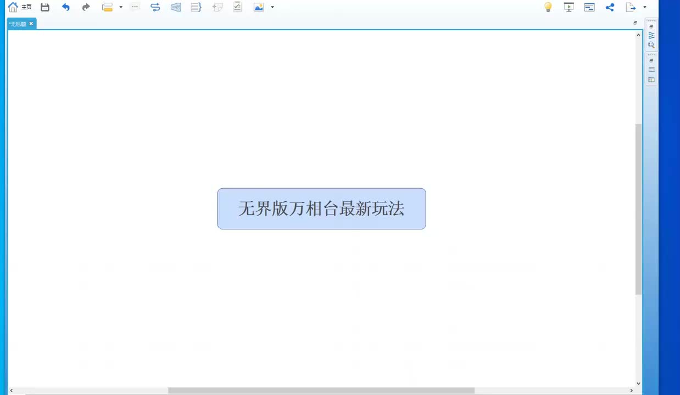Insert a new topic using the topic icon
This screenshot has width=680, height=395.
pyautogui.click(x=108, y=7)
